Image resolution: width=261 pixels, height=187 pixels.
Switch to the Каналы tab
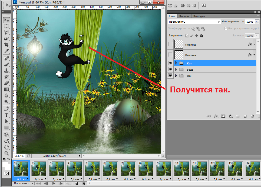click(x=184, y=16)
